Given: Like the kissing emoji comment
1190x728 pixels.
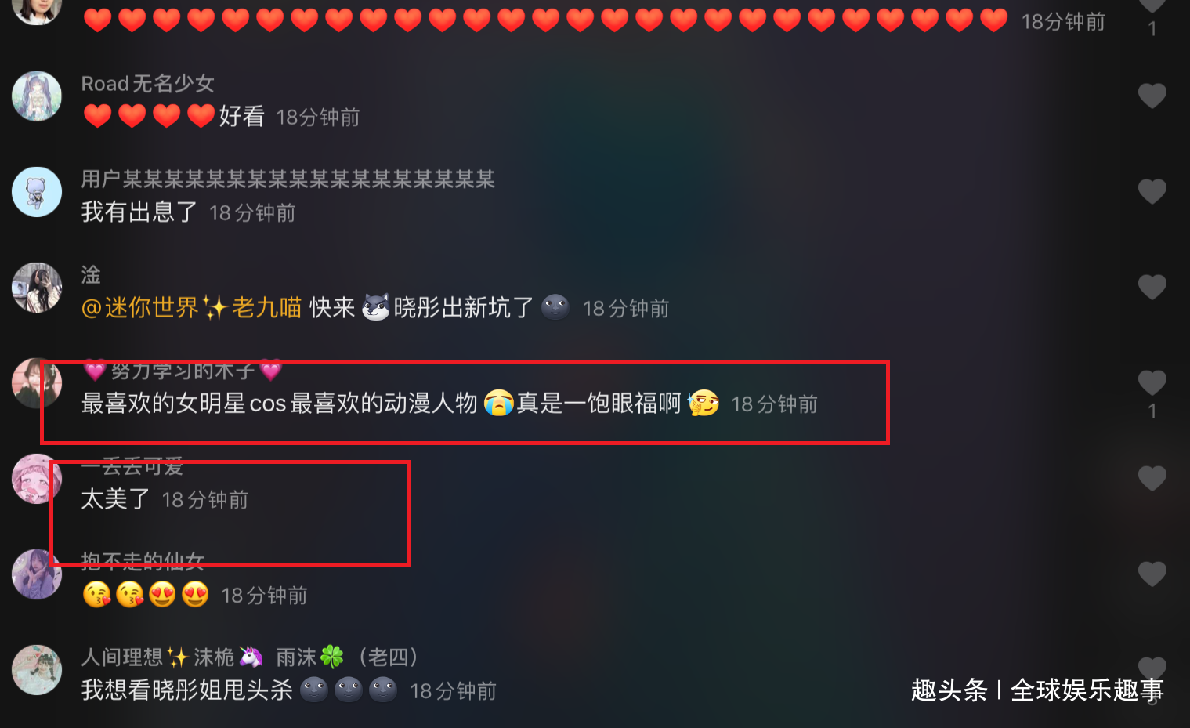Looking at the screenshot, I should click(1152, 574).
